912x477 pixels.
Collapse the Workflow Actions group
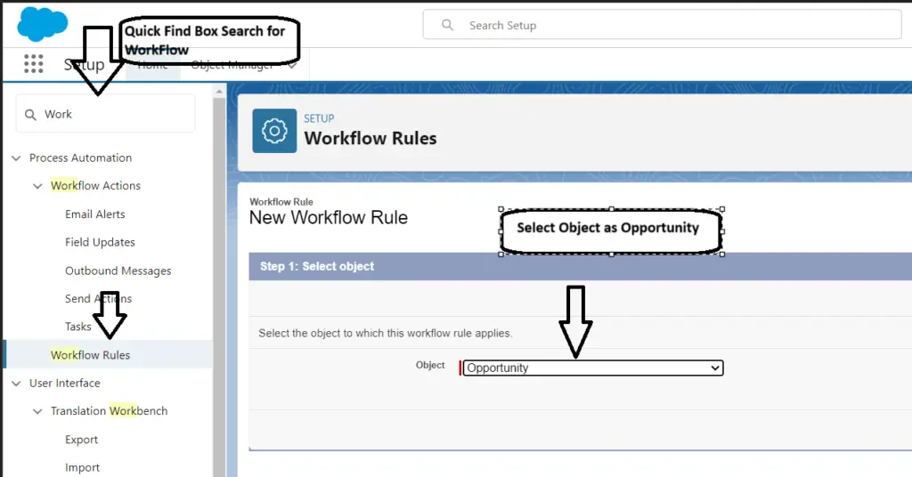37,186
